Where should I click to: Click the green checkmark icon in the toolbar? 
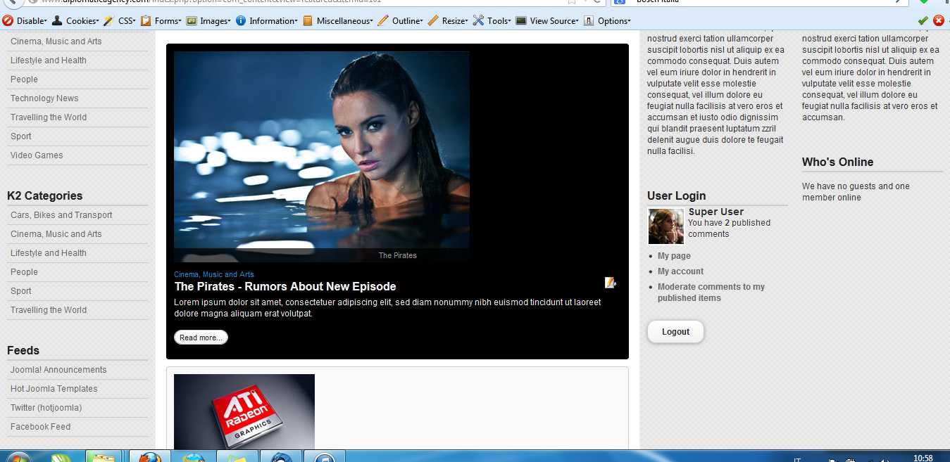(x=923, y=20)
